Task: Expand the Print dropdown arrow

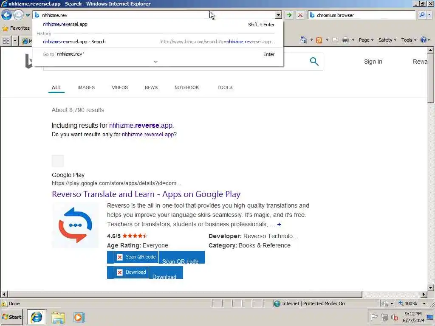Action: [353, 40]
